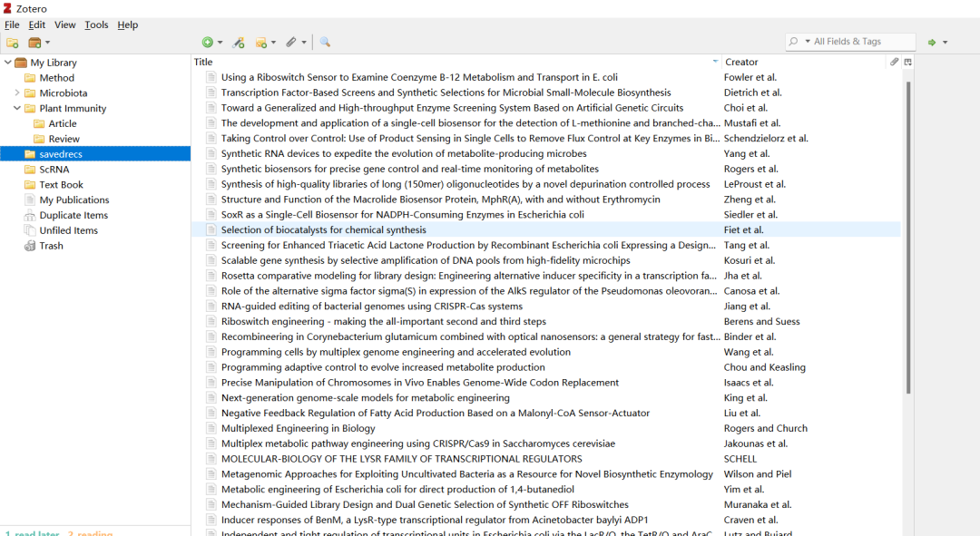980x536 pixels.
Task: Open Duplicate Items
Action: 73,215
